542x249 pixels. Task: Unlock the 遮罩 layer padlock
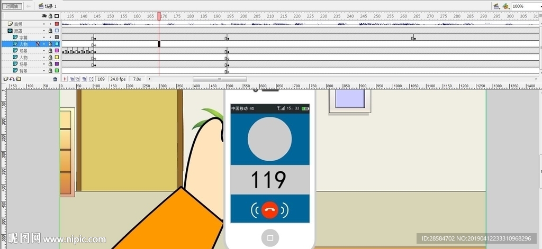(50, 30)
